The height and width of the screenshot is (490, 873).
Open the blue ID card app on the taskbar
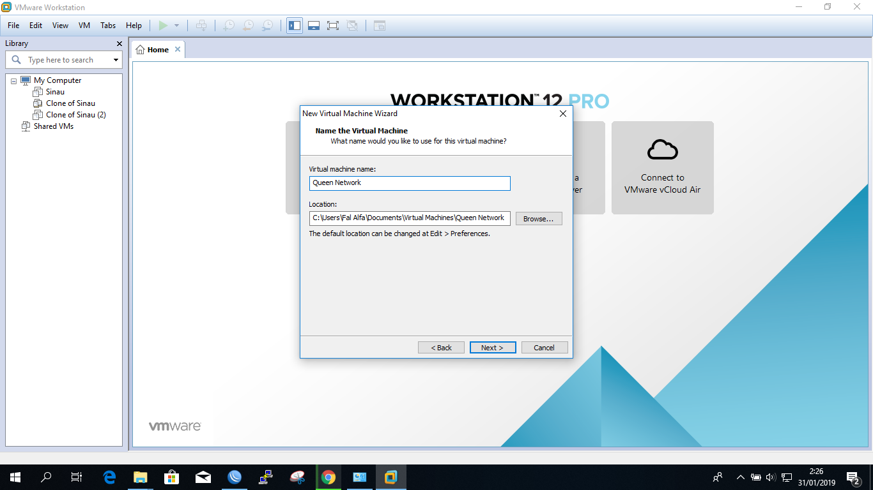pos(360,477)
